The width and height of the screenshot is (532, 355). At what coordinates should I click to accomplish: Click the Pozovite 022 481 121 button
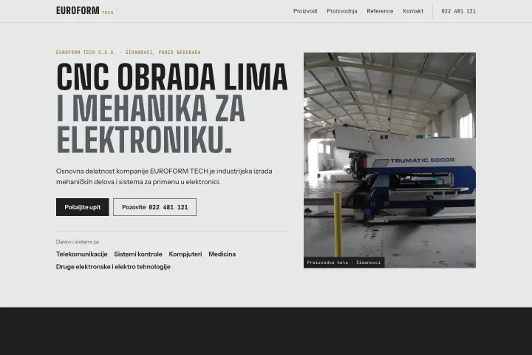pos(154,207)
